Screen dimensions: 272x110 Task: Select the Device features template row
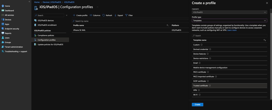click(x=229, y=54)
